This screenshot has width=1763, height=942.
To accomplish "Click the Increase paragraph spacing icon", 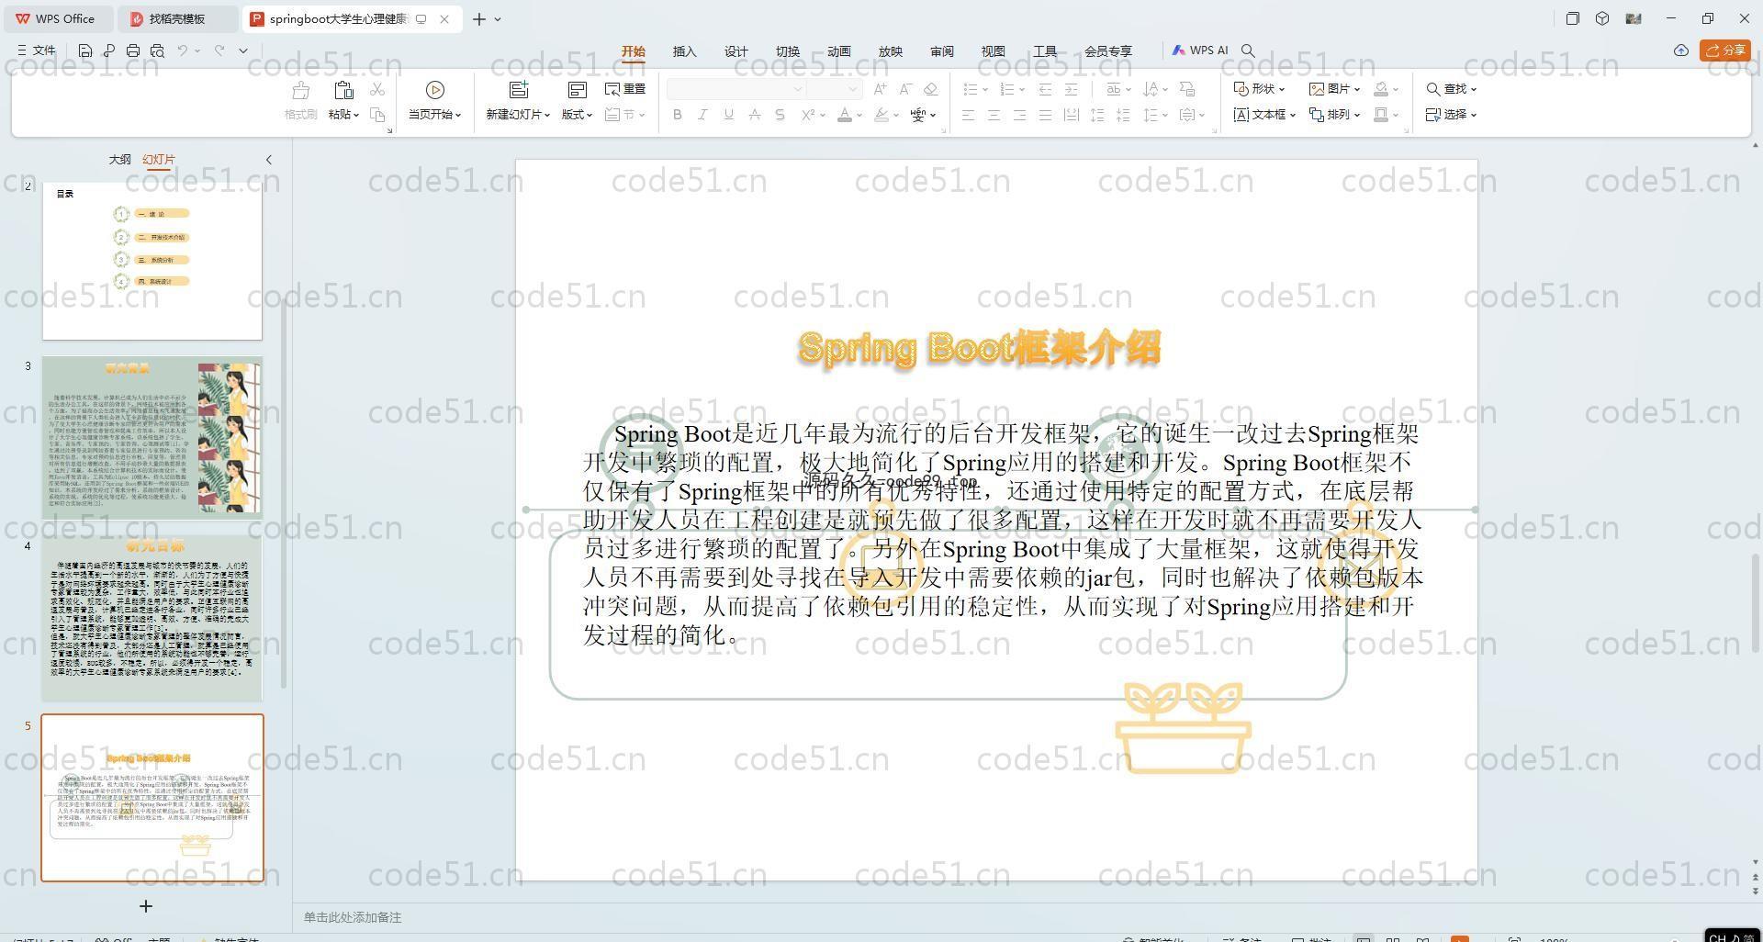I will click(1097, 115).
